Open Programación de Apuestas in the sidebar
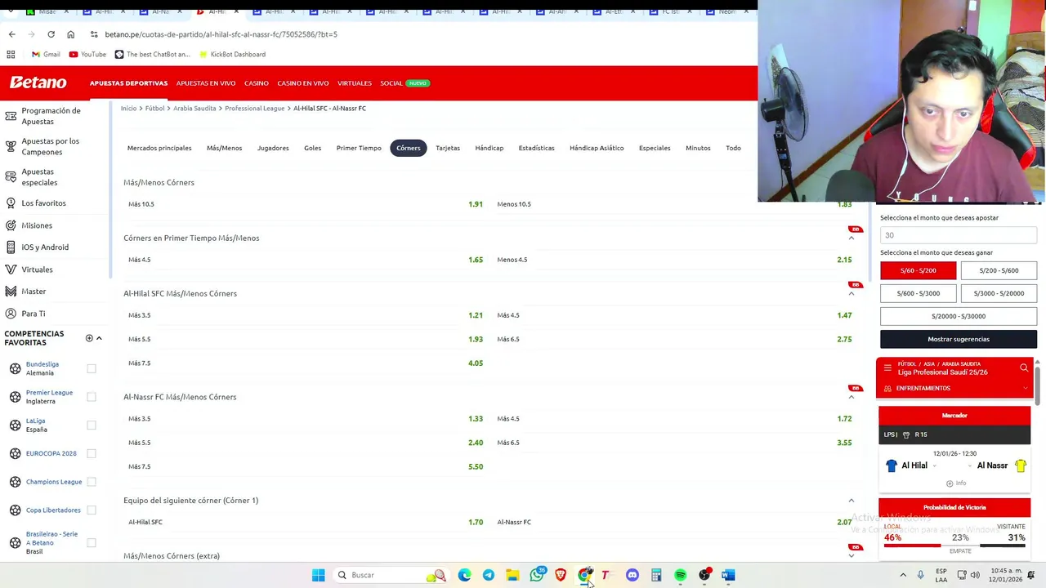The width and height of the screenshot is (1046, 588). pos(51,115)
